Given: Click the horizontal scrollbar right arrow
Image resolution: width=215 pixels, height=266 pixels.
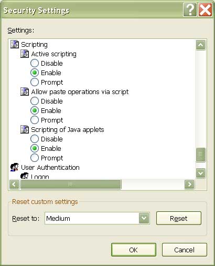Looking at the screenshot, I should pyautogui.click(x=189, y=185).
